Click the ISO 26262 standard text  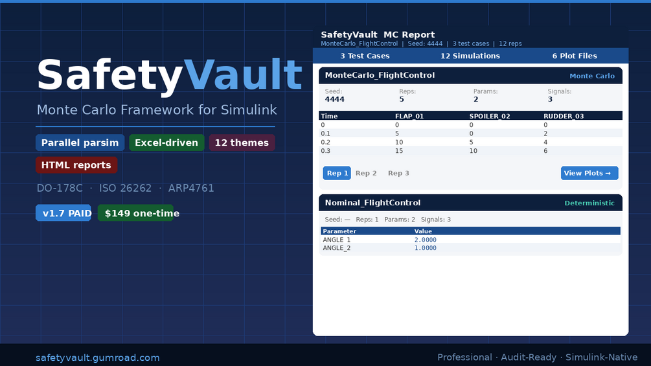125,189
